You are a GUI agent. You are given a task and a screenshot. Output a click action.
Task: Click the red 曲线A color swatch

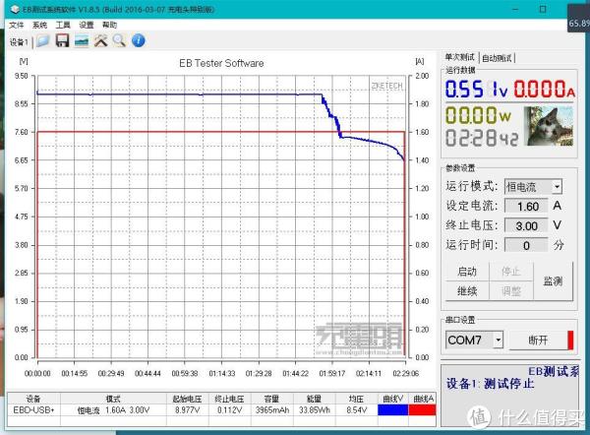422,410
